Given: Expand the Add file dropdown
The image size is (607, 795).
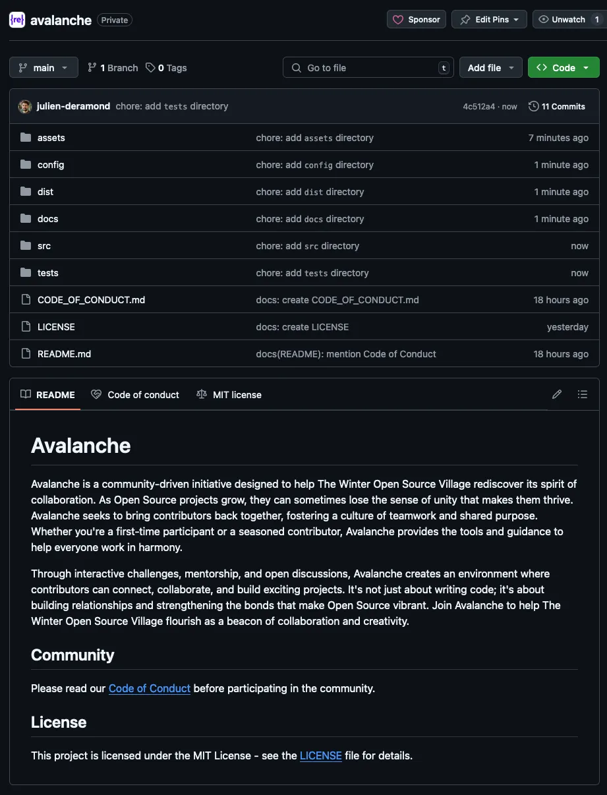Looking at the screenshot, I should [490, 68].
